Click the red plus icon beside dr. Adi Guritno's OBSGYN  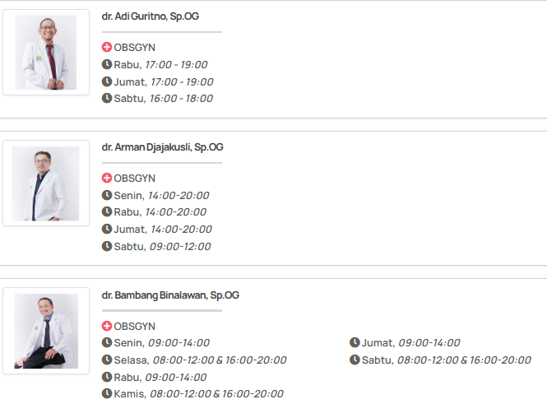point(107,48)
